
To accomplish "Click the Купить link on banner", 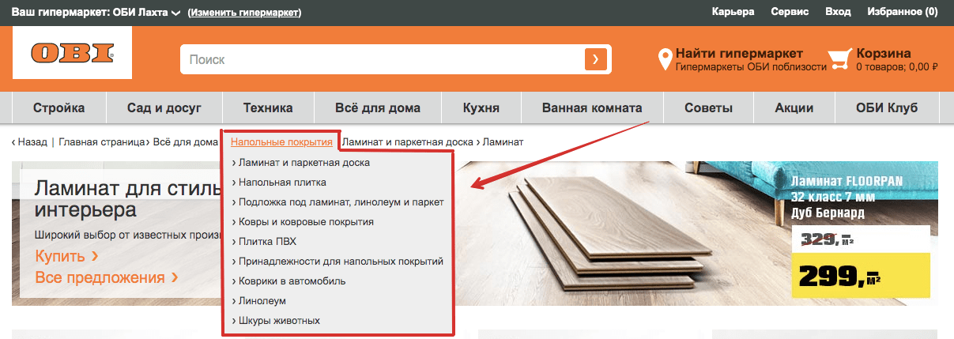I will coord(66,257).
